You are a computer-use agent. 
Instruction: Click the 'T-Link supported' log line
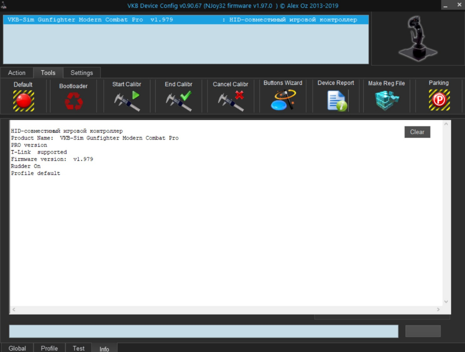[39, 152]
